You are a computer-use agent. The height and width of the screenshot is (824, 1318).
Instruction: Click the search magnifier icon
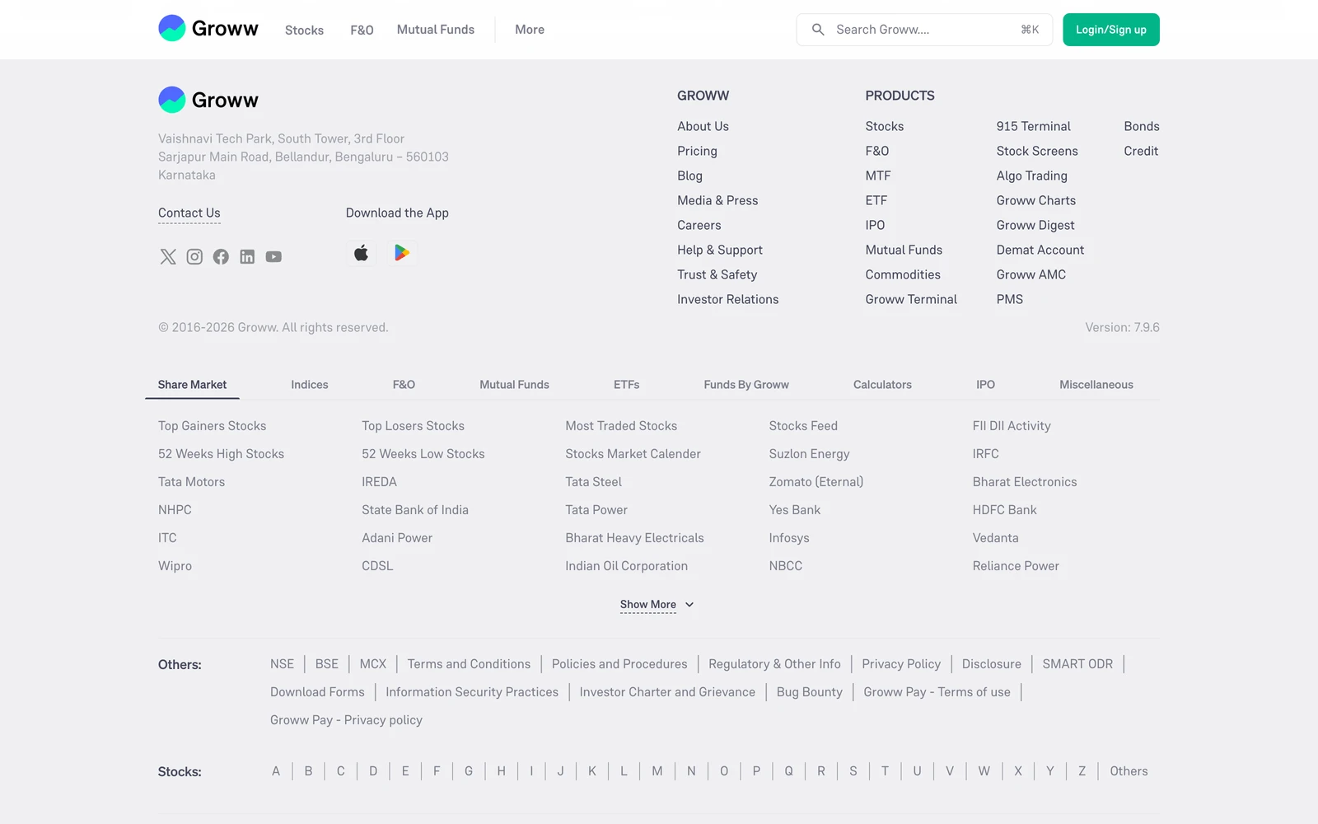tap(818, 30)
